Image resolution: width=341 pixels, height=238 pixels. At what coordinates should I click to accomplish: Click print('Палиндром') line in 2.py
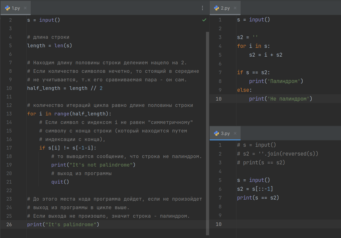coord(276,81)
